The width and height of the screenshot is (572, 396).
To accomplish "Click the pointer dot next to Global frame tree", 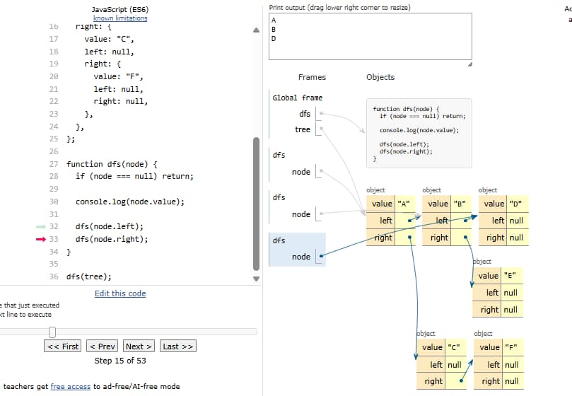I will pos(321,129).
